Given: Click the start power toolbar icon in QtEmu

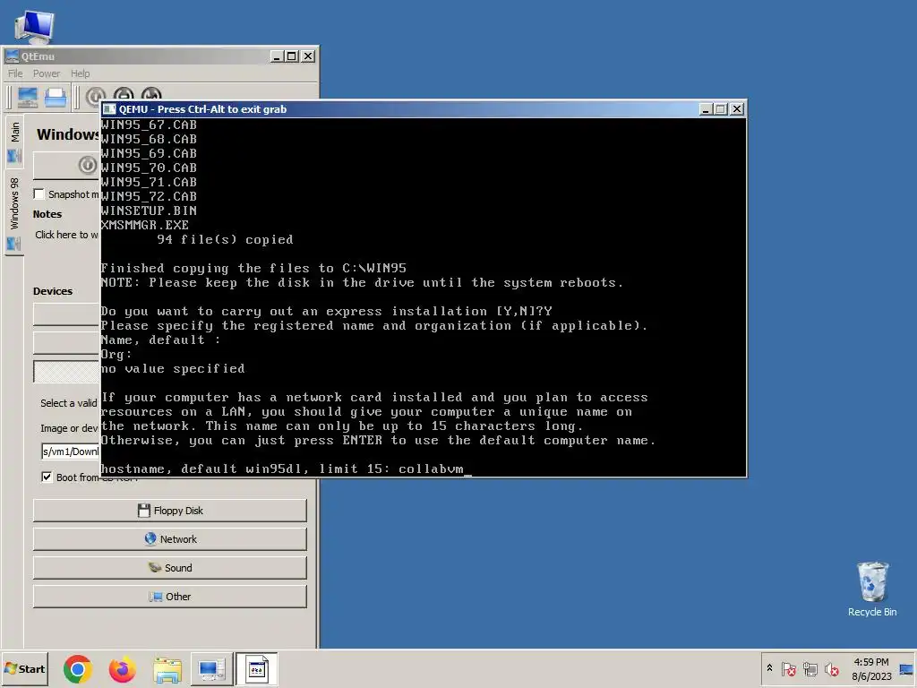Looking at the screenshot, I should (x=95, y=96).
